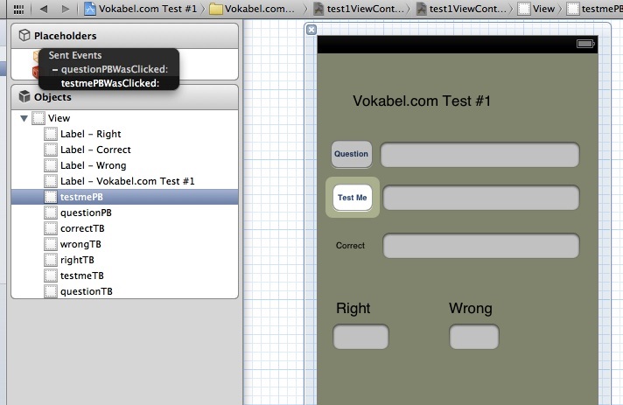
Task: Select testmeTB in the outline
Action: pos(125,276)
